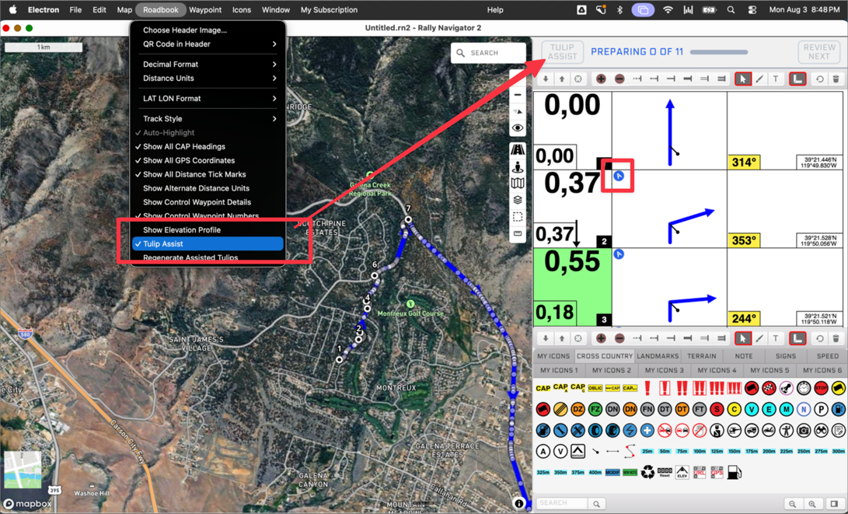The width and height of the screenshot is (848, 514).
Task: Click the 100m distance label icon
Action: pos(700,451)
